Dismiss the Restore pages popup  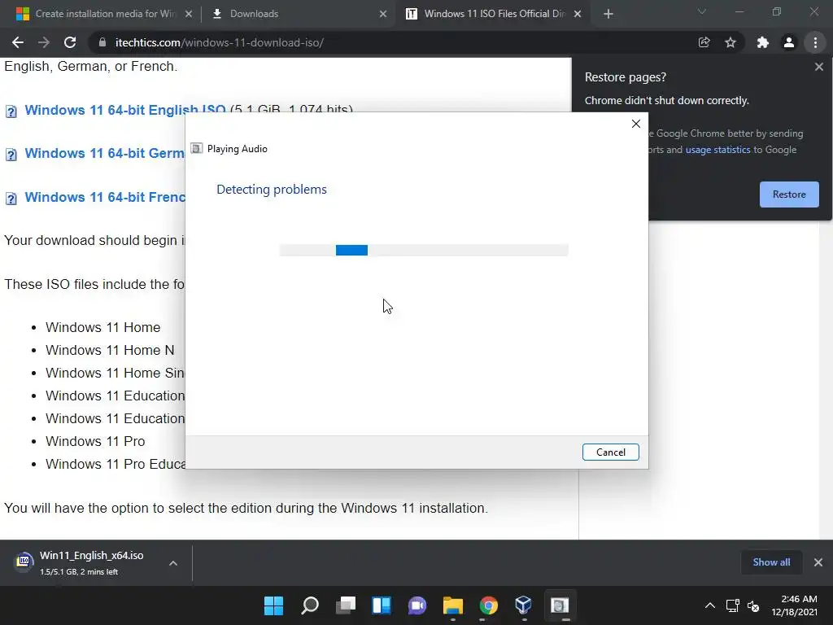tap(818, 67)
